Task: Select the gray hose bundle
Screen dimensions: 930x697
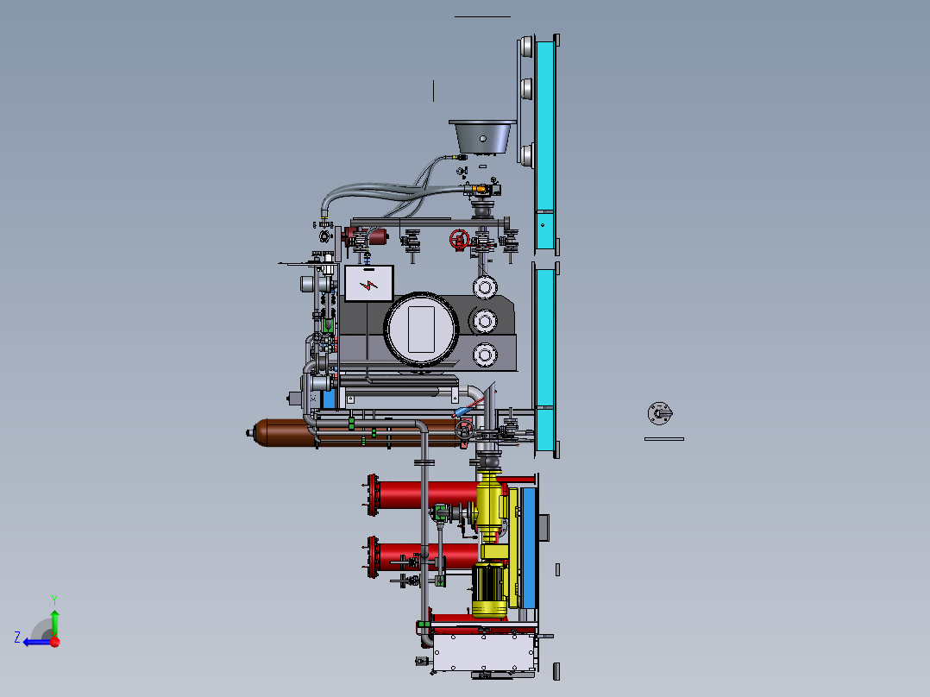Action: pos(392,192)
